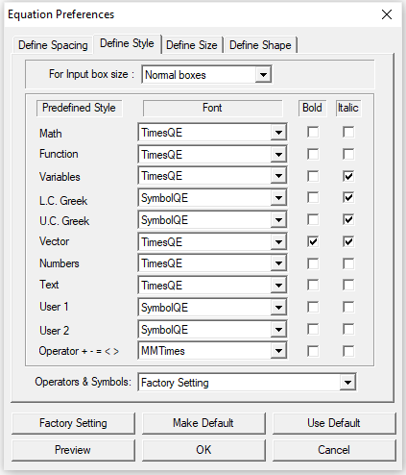Screen dimensions: 406x475
Task: Click Make Default button
Action: [x=203, y=423]
